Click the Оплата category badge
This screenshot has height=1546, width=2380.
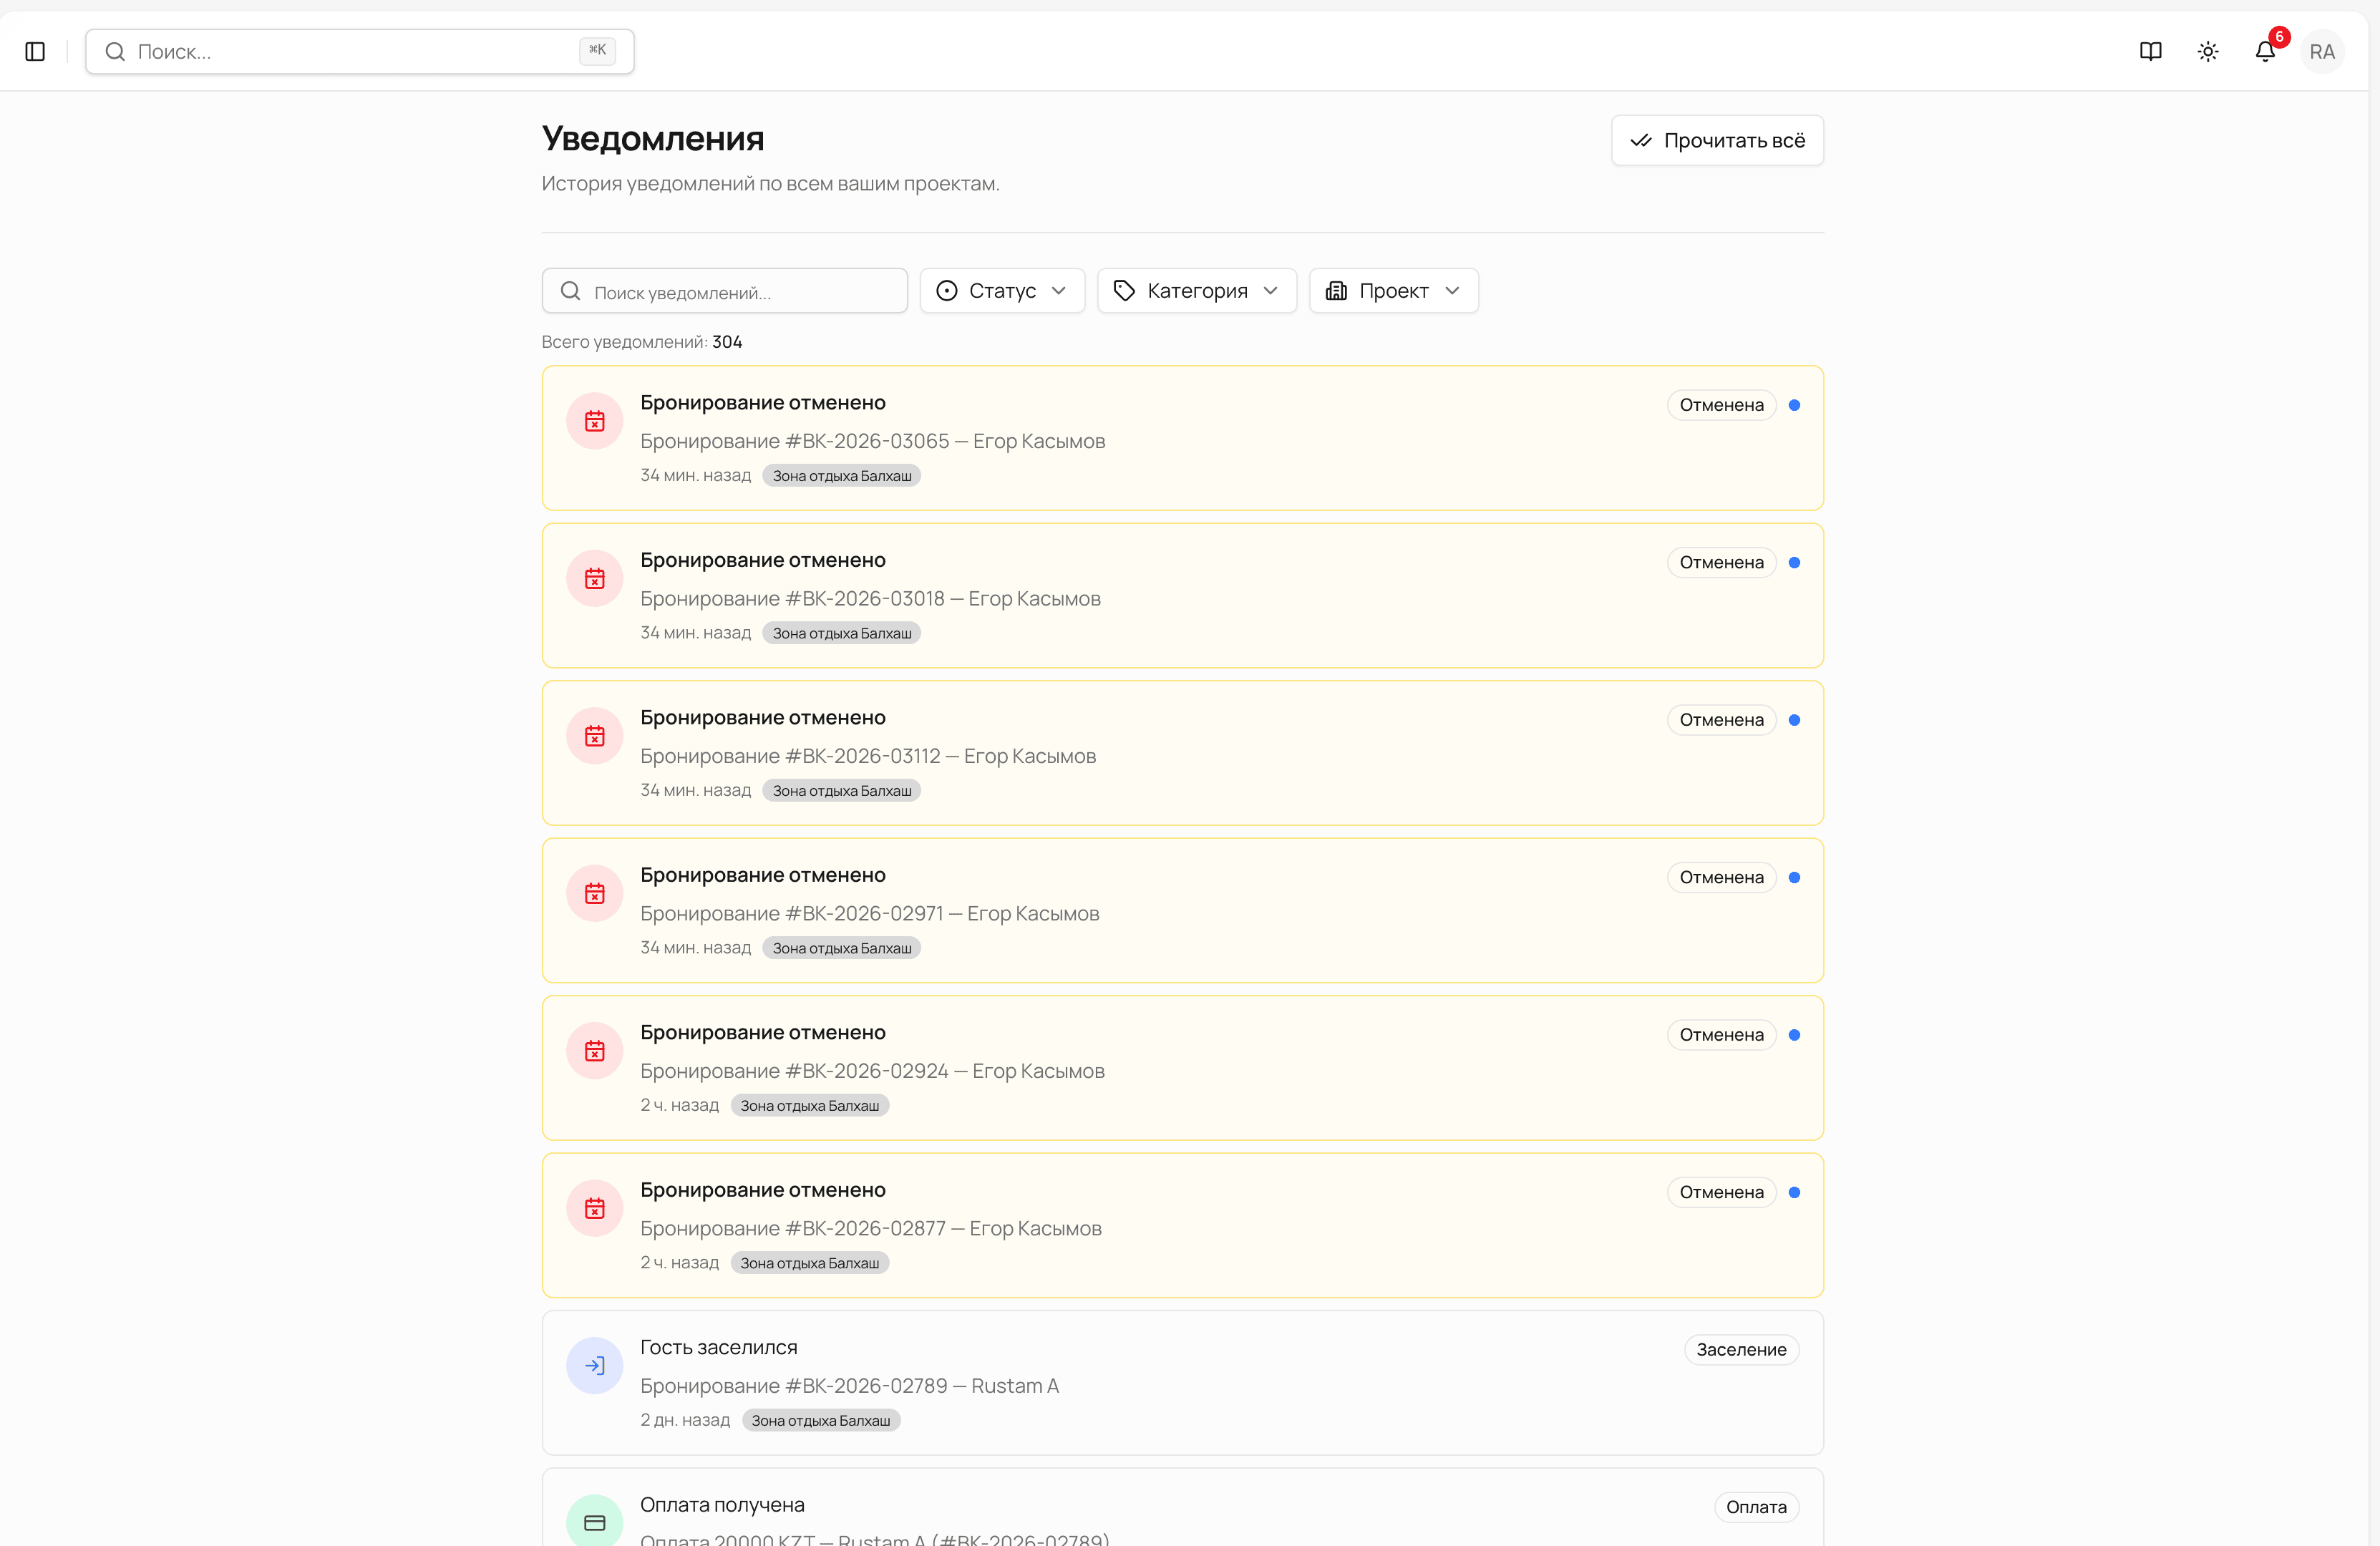(x=1756, y=1507)
